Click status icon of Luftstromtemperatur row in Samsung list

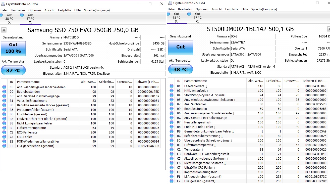point(4,128)
